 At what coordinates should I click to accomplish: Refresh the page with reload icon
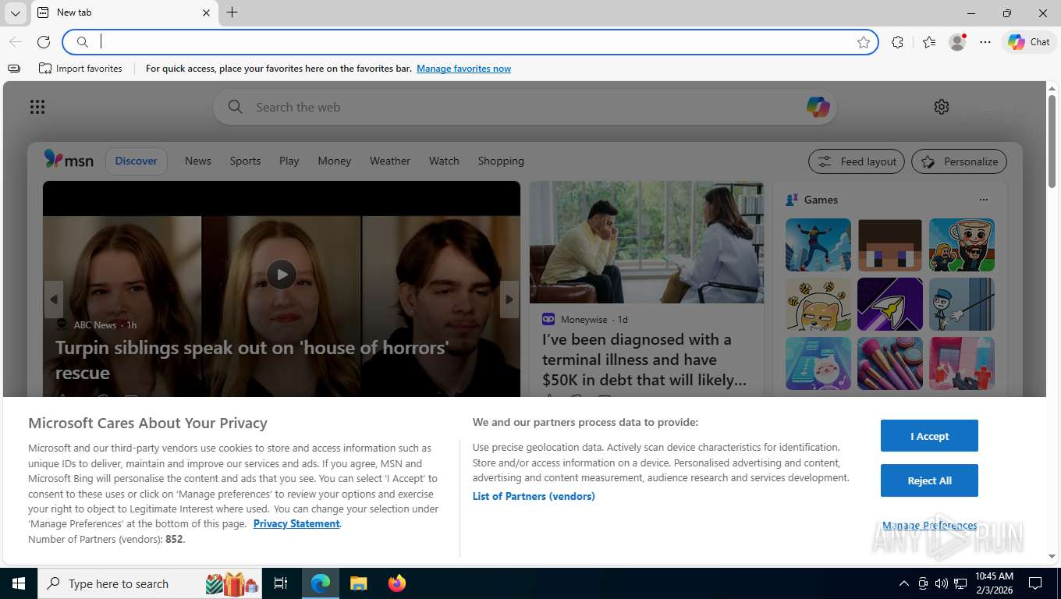coord(44,42)
